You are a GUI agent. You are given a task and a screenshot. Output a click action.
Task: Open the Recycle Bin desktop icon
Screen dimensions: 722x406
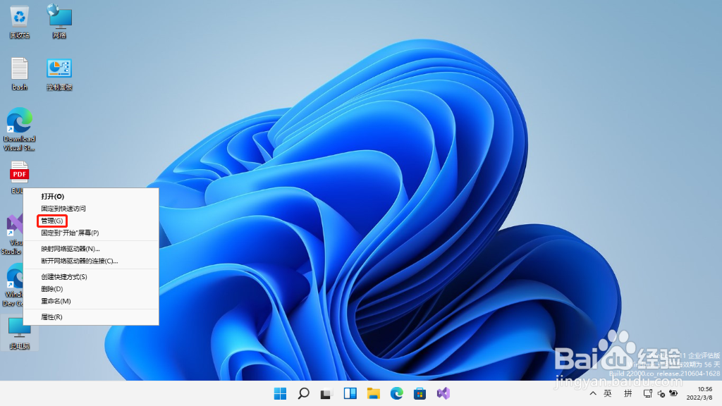coord(19,22)
